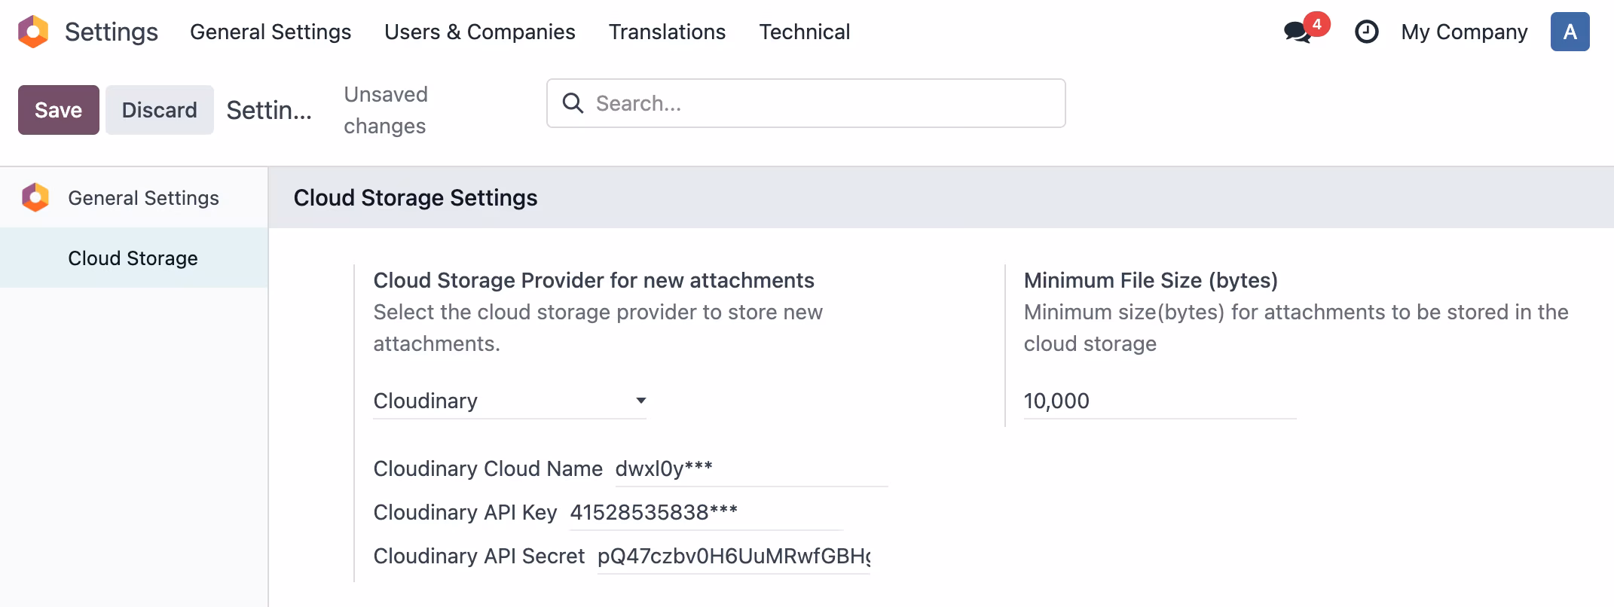Edit the Cloudinary API Secret field
The height and width of the screenshot is (607, 1614).
coord(734,556)
